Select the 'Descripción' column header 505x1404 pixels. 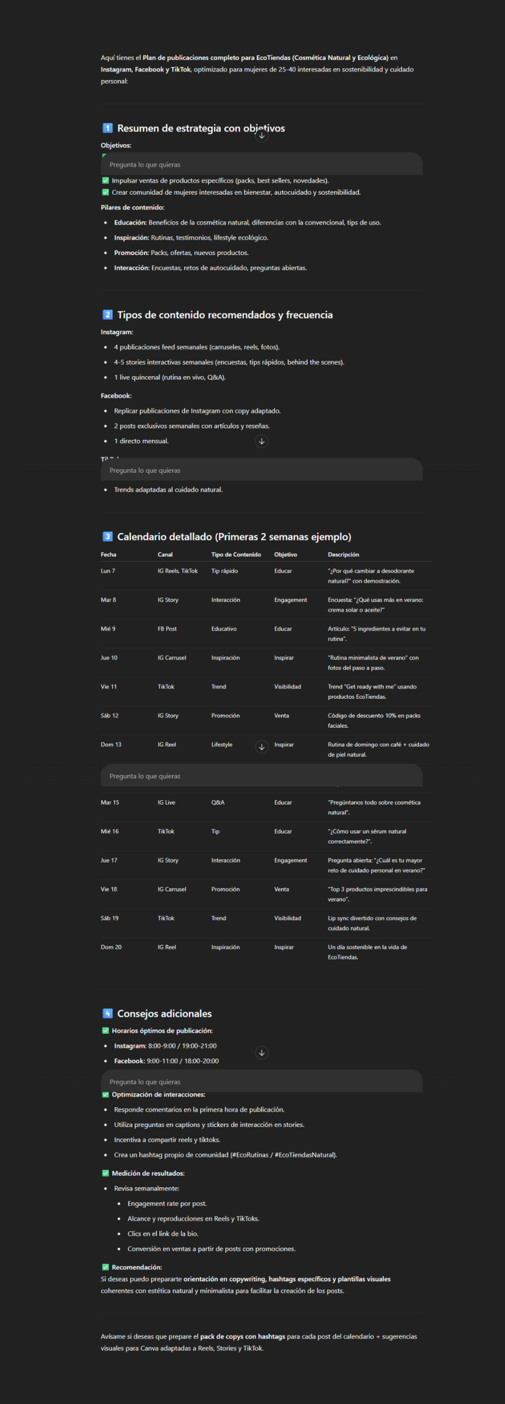click(x=343, y=554)
